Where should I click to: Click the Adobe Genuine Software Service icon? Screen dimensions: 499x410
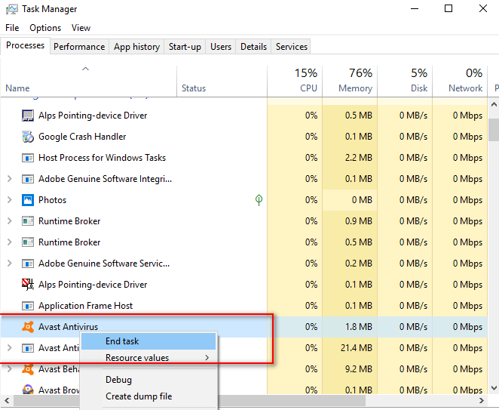(x=28, y=264)
